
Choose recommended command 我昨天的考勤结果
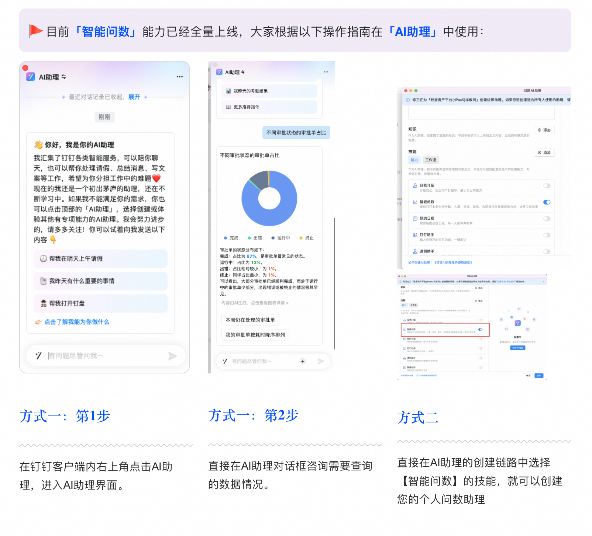pos(269,91)
